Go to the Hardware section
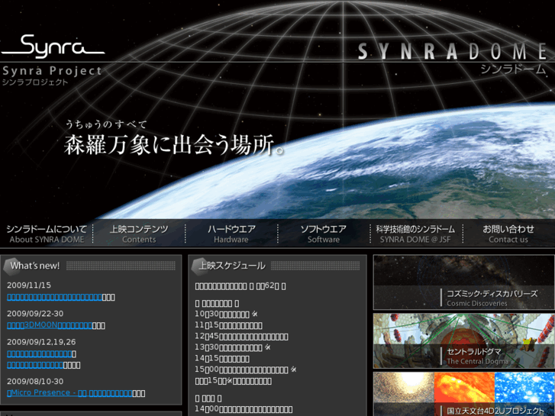555x416 pixels. click(231, 234)
